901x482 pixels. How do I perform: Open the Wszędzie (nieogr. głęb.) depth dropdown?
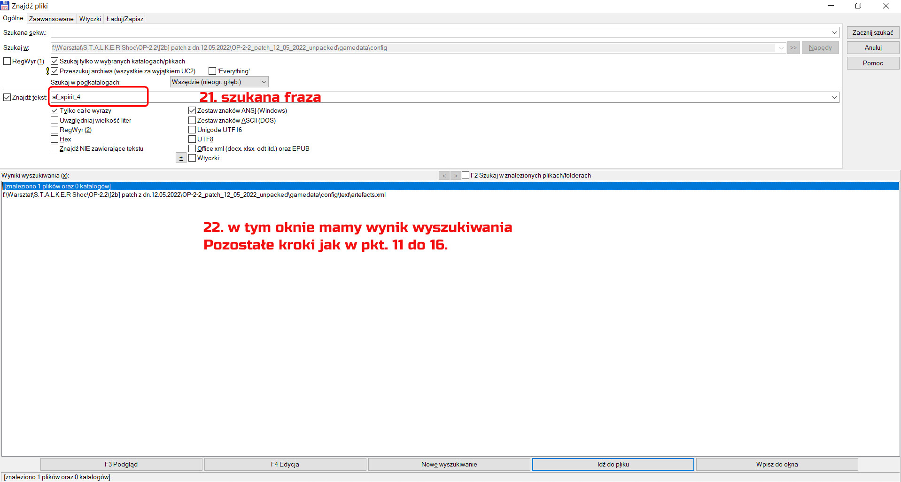tap(219, 82)
